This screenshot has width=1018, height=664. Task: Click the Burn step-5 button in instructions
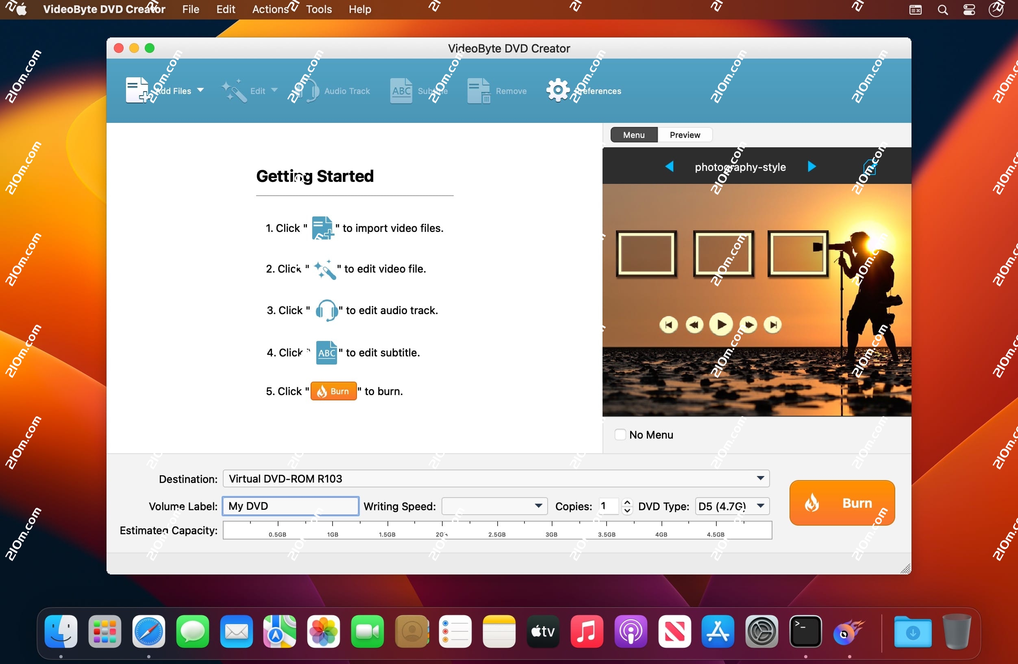tap(334, 391)
